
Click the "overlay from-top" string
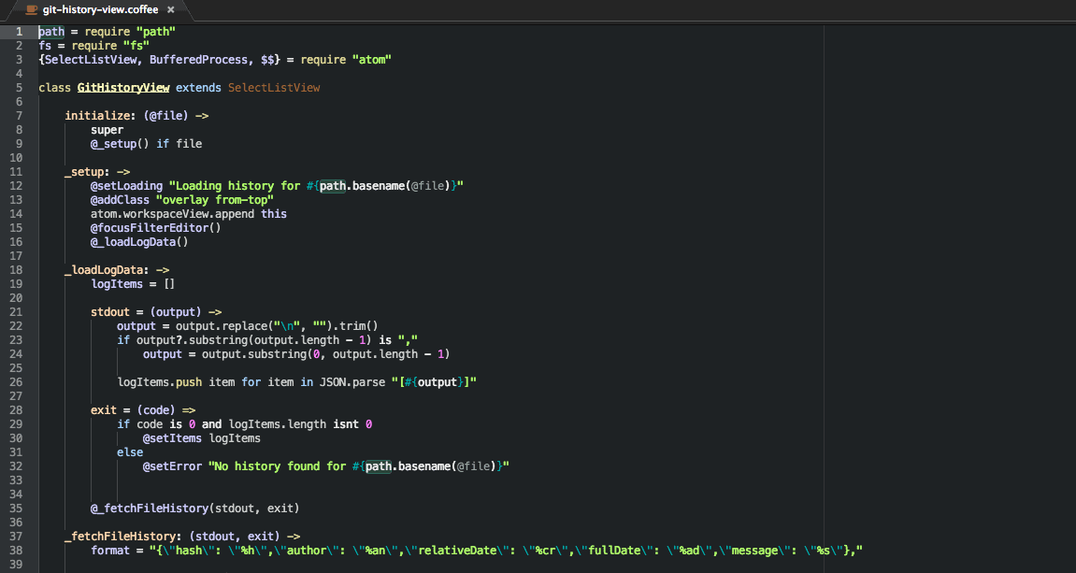215,200
